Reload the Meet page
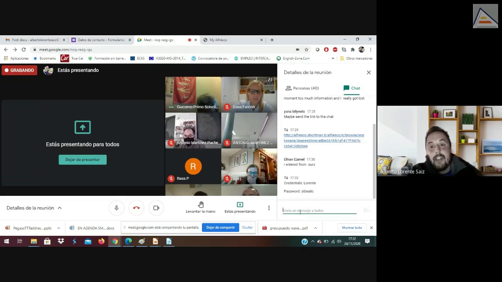 point(24,50)
